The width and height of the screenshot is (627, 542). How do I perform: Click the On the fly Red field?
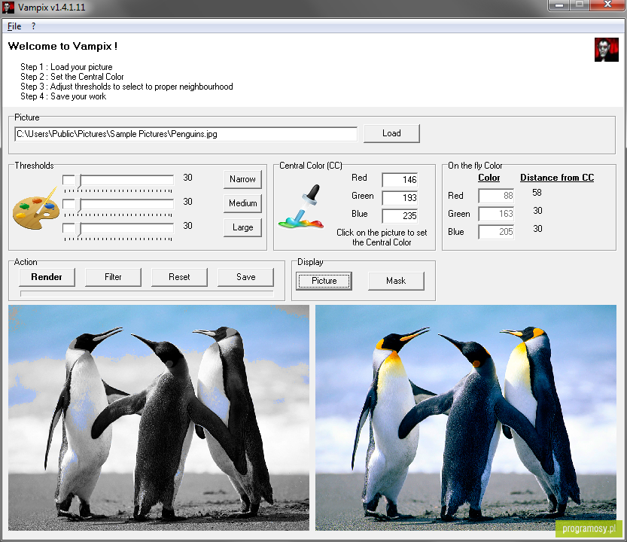coord(496,196)
